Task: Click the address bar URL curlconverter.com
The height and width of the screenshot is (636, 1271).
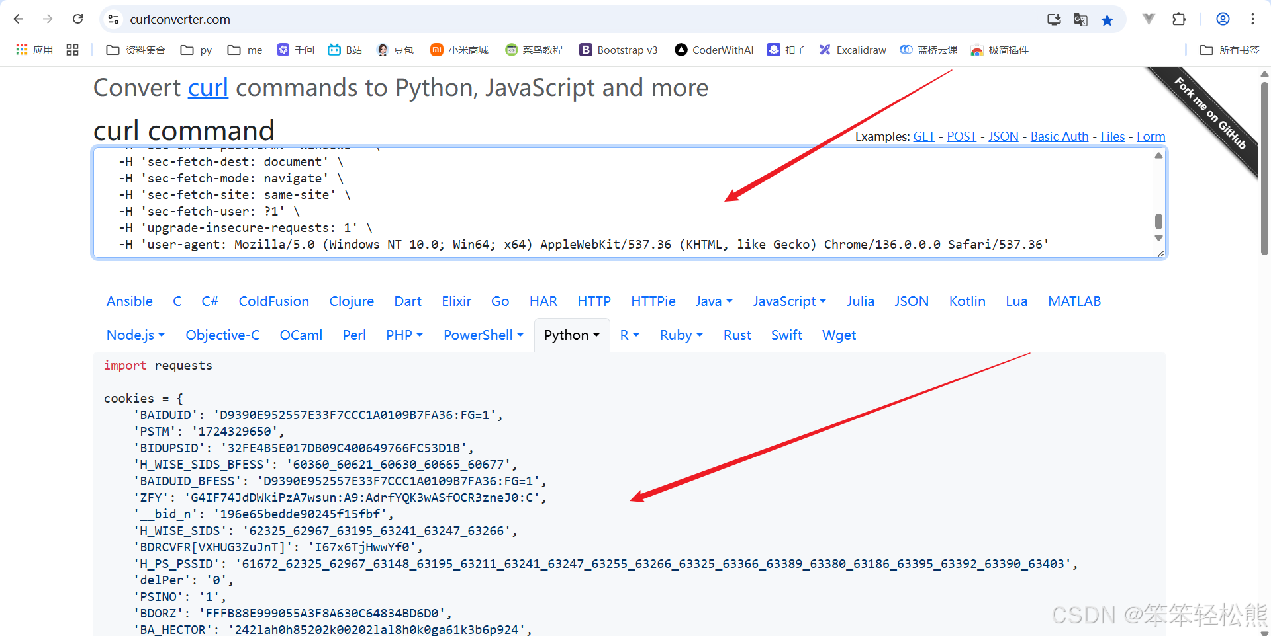Action: pyautogui.click(x=180, y=20)
